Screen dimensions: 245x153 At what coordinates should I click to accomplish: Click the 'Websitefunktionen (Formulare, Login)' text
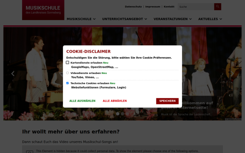pyautogui.click(x=98, y=87)
